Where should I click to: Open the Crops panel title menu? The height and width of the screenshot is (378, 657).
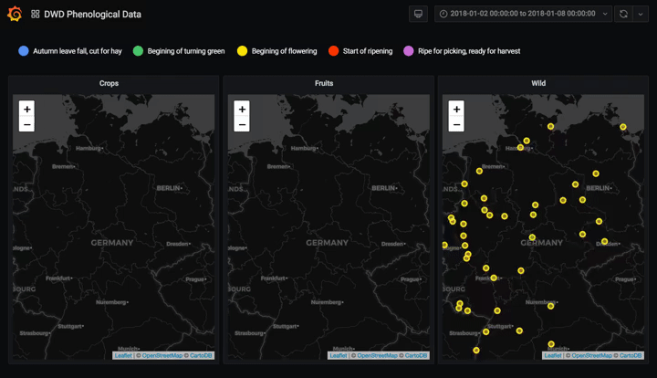point(109,83)
